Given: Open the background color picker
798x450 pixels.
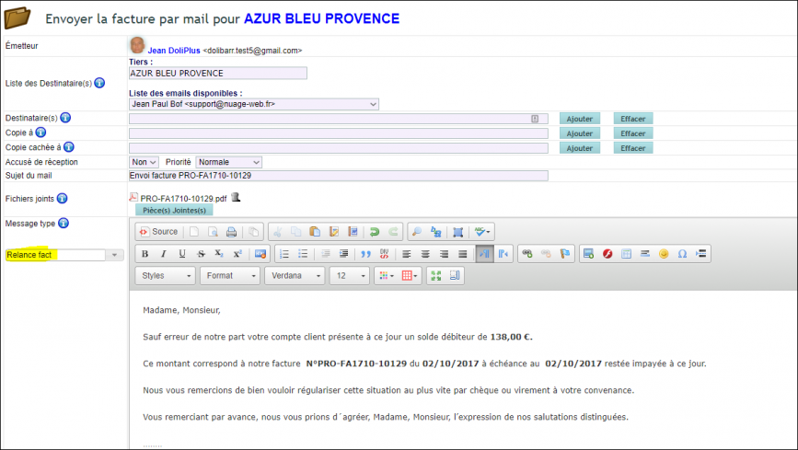Looking at the screenshot, I should pos(410,275).
